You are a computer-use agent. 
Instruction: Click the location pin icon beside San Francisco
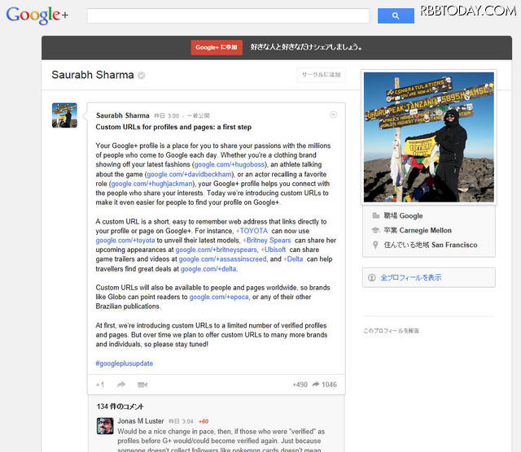click(x=375, y=245)
